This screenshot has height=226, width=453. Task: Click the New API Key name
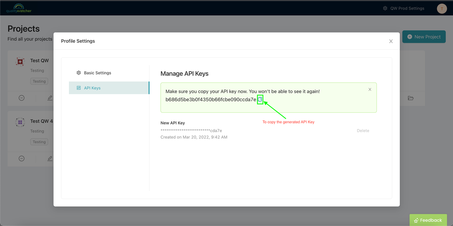point(173,123)
